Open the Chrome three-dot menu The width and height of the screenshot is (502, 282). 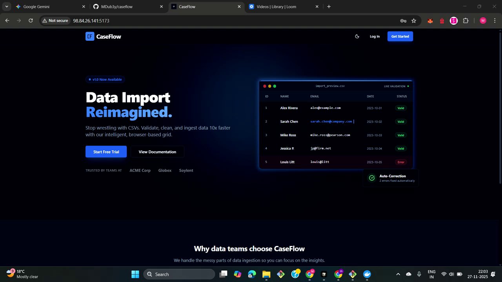coord(494,21)
